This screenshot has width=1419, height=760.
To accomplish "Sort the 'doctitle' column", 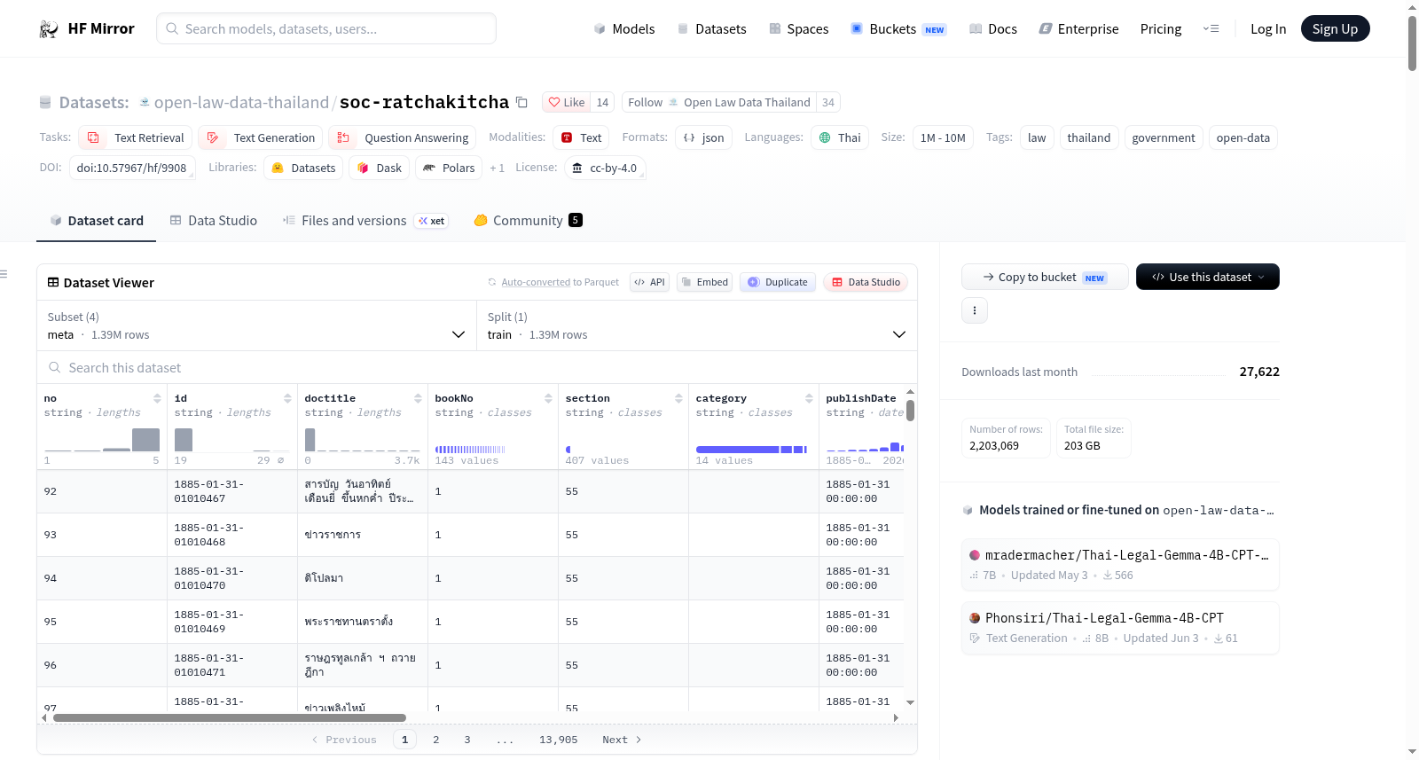I will pos(418,398).
